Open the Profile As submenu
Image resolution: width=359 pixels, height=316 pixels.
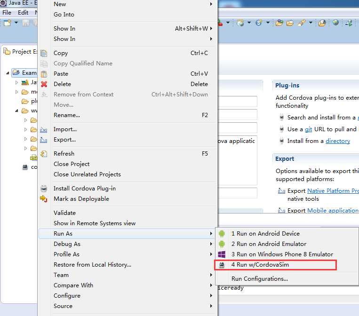[128, 254]
